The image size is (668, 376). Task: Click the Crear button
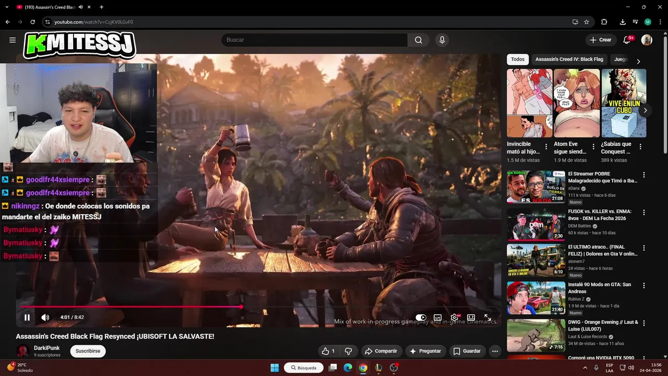[600, 40]
